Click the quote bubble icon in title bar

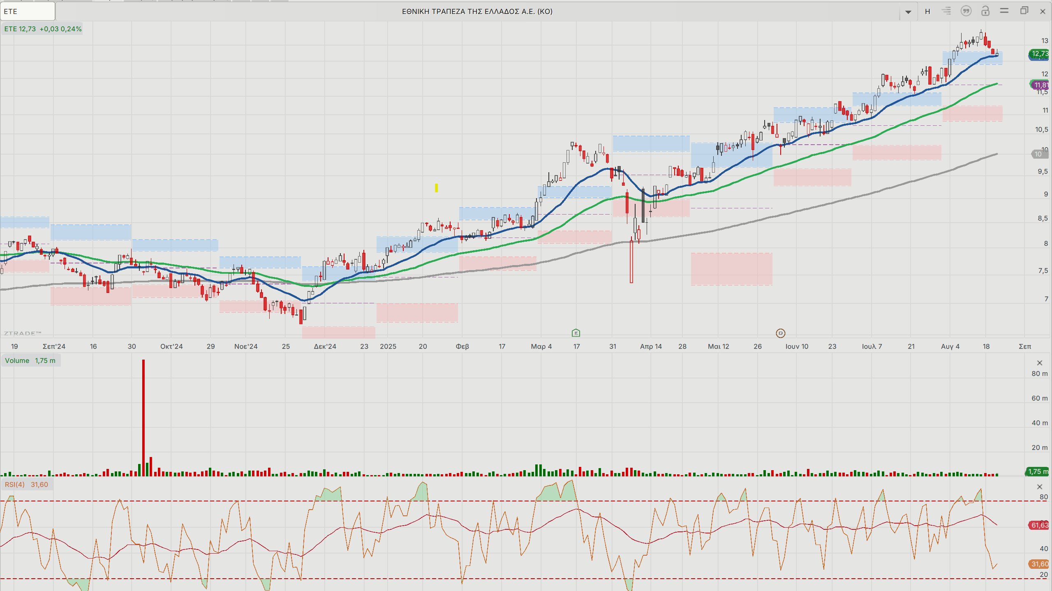coord(966,11)
